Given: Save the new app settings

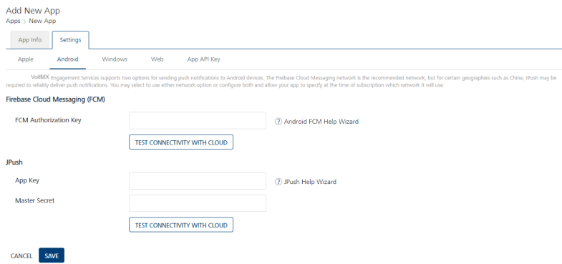Looking at the screenshot, I should (x=52, y=255).
